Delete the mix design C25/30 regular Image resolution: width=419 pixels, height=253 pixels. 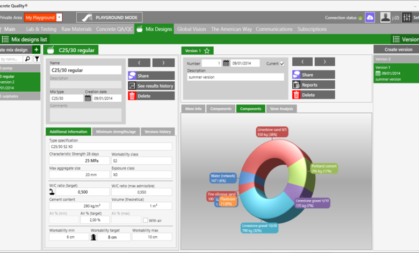tap(151, 96)
